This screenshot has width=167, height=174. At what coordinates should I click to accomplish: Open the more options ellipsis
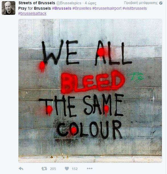pyautogui.click(x=90, y=169)
